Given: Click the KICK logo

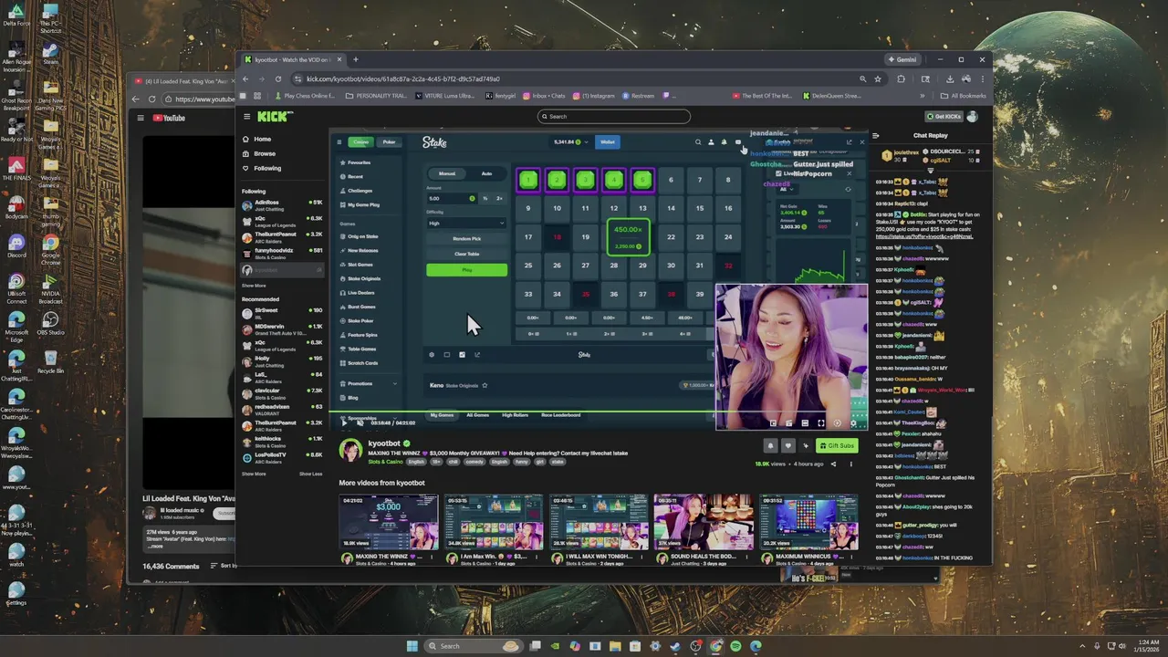Looking at the screenshot, I should (x=275, y=116).
